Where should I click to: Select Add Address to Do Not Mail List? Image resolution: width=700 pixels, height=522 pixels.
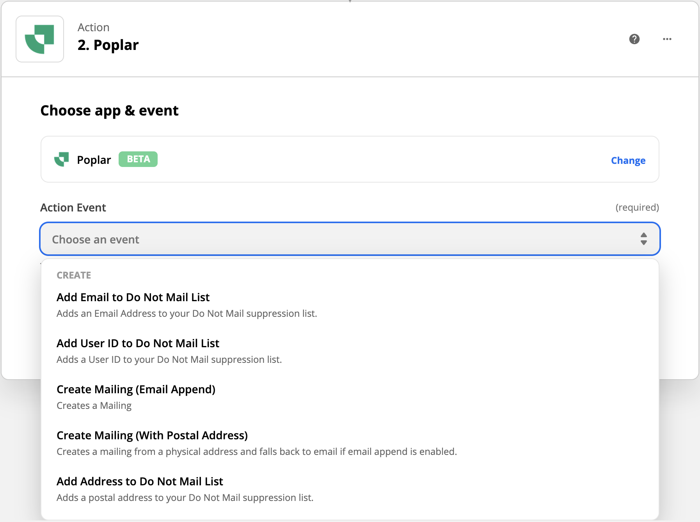(140, 481)
